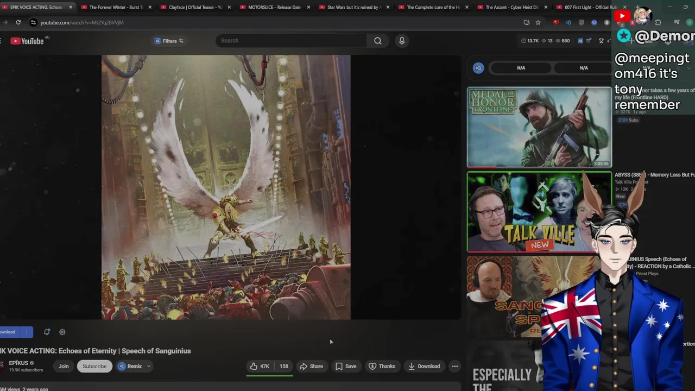Close the MOTORSLICE tab
Image resolution: width=695 pixels, height=391 pixels.
(x=309, y=7)
